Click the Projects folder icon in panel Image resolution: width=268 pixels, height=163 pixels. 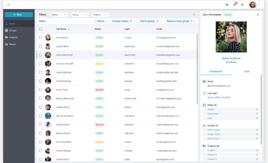204,146
